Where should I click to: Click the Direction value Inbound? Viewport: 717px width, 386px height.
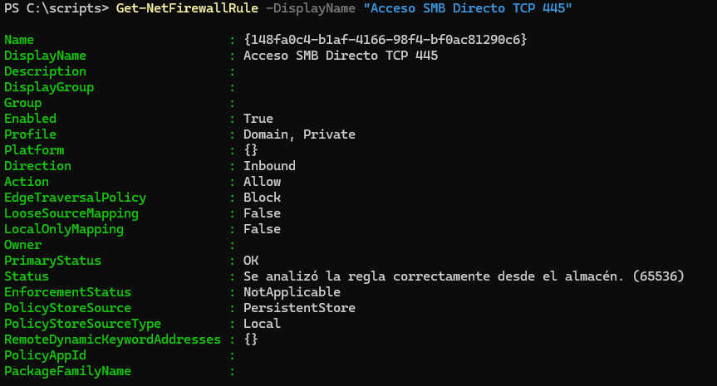[x=269, y=166]
